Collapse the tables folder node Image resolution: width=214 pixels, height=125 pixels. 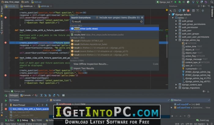click(173, 18)
